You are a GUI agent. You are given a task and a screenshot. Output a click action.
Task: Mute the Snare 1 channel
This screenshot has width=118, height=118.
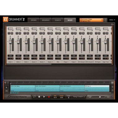click(36, 33)
